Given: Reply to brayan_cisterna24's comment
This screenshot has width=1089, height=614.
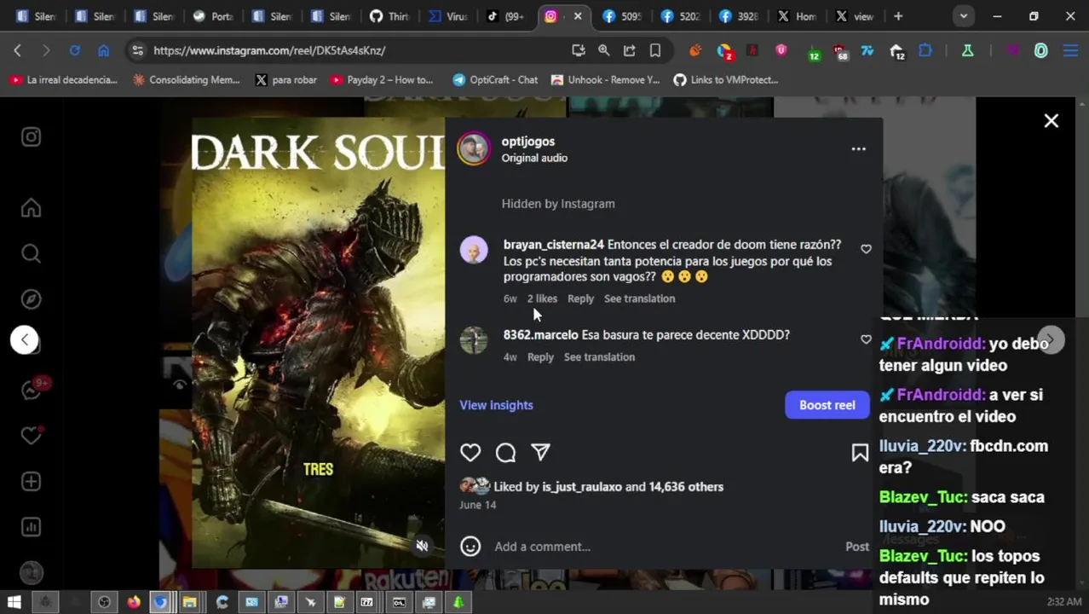Looking at the screenshot, I should click(x=580, y=298).
